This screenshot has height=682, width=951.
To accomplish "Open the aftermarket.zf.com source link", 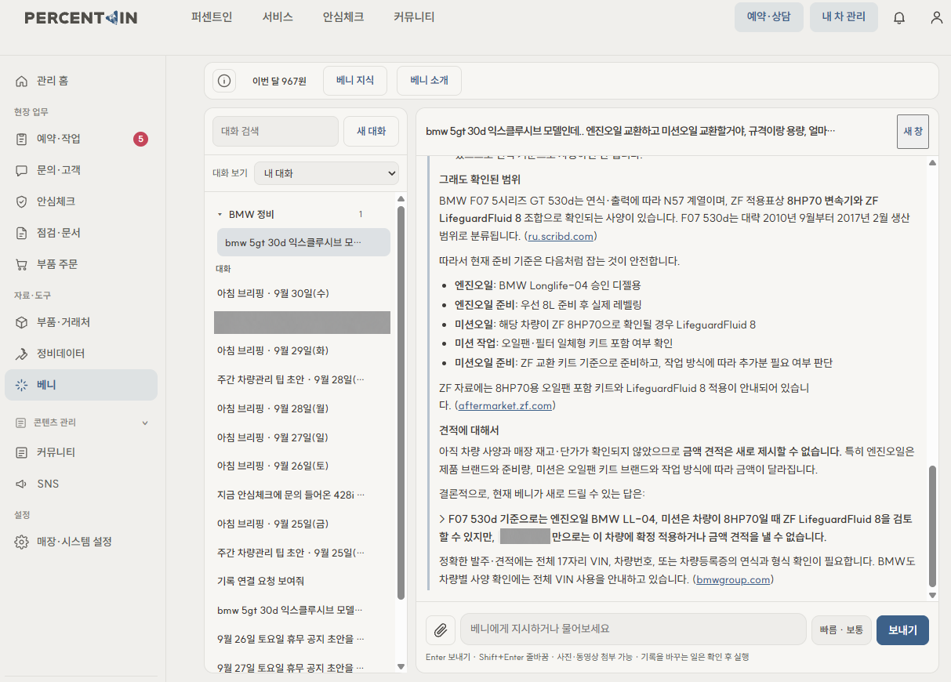I will 505,405.
